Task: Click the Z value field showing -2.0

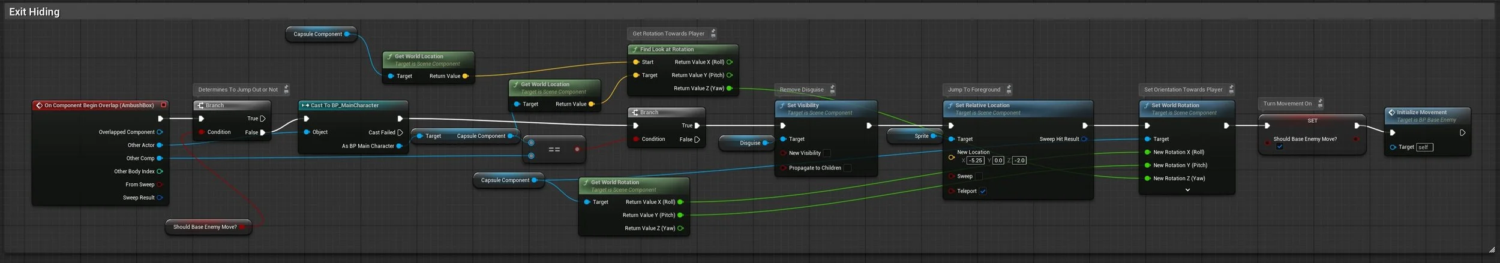Action: click(1019, 161)
